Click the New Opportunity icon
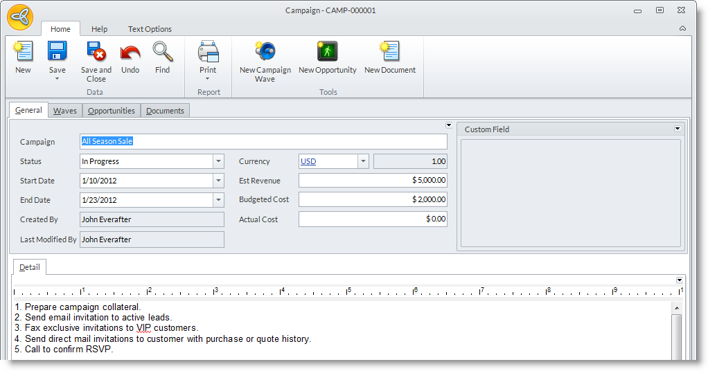The height and width of the screenshot is (371, 708). 327,53
